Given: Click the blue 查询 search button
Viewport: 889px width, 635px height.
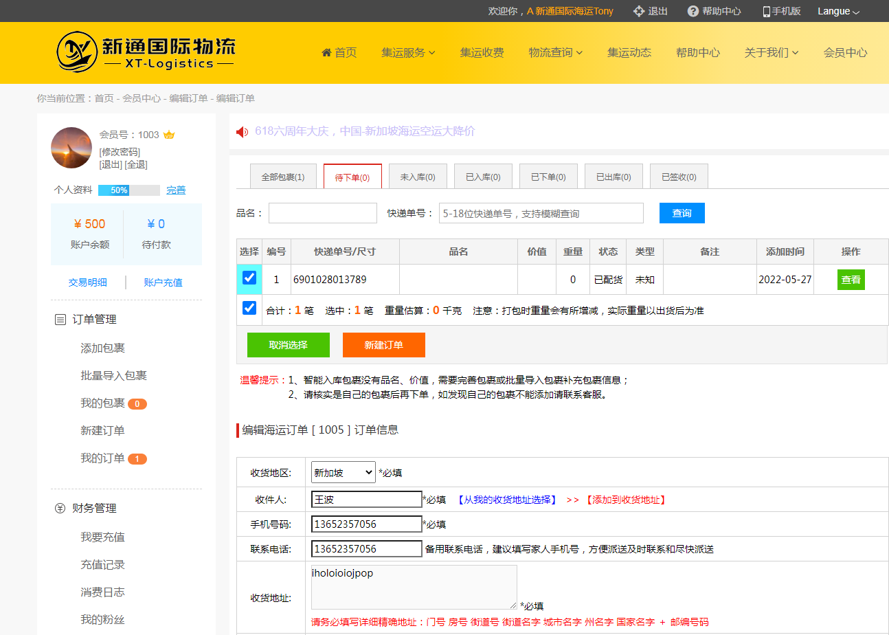Looking at the screenshot, I should [682, 213].
